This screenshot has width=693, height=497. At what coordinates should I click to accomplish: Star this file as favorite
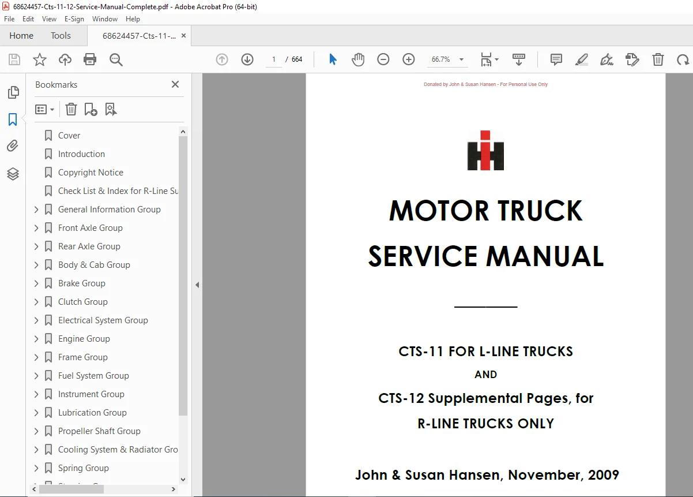tap(40, 59)
